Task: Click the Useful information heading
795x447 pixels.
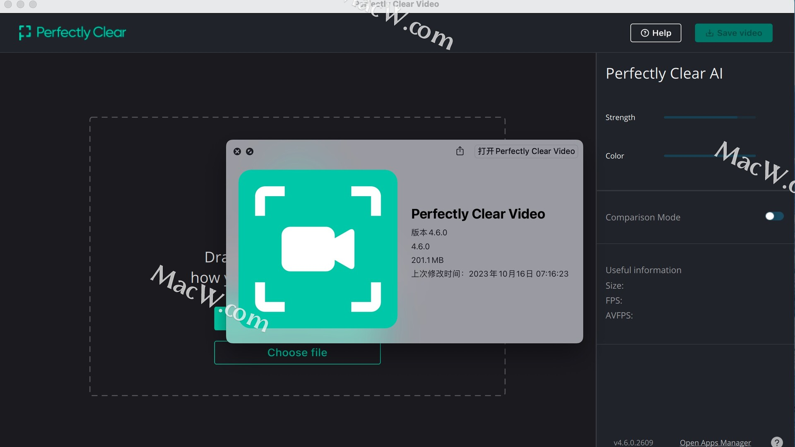Action: pyautogui.click(x=643, y=270)
